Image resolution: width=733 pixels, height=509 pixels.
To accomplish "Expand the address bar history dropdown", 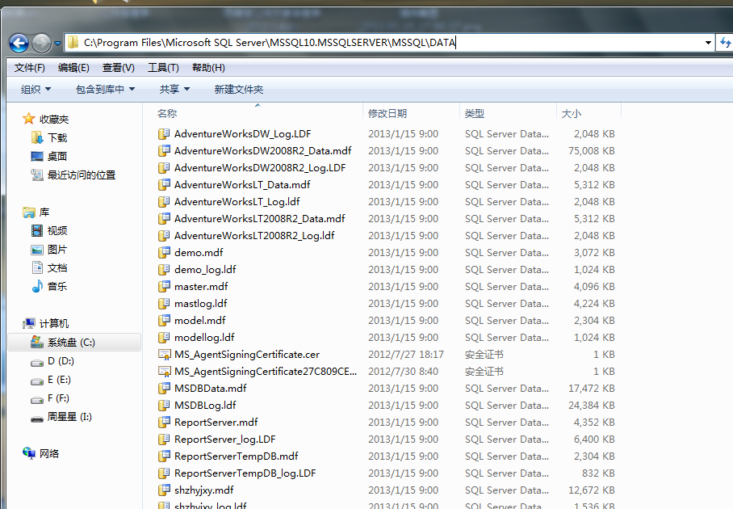I will [708, 43].
